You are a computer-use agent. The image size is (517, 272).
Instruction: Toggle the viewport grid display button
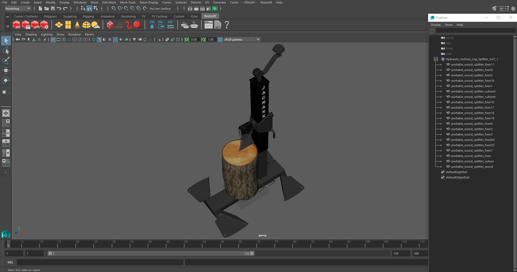point(53,40)
